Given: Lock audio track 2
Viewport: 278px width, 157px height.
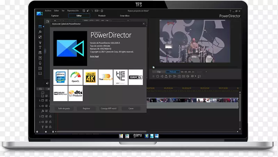Looking at the screenshot, I should point(50,122).
